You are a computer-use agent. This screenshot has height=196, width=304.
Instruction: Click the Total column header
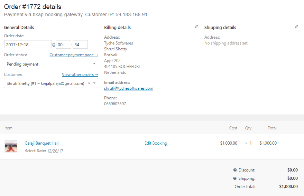[272, 128]
